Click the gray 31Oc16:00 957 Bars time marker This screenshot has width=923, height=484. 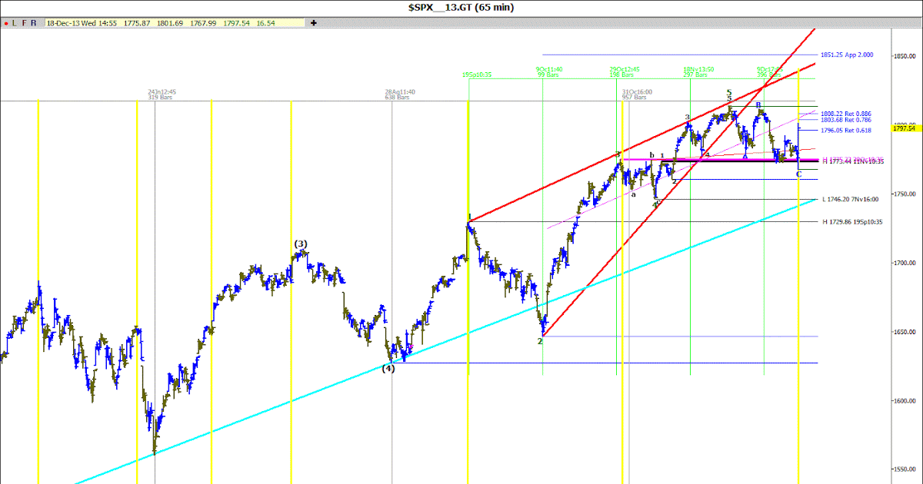tap(637, 94)
